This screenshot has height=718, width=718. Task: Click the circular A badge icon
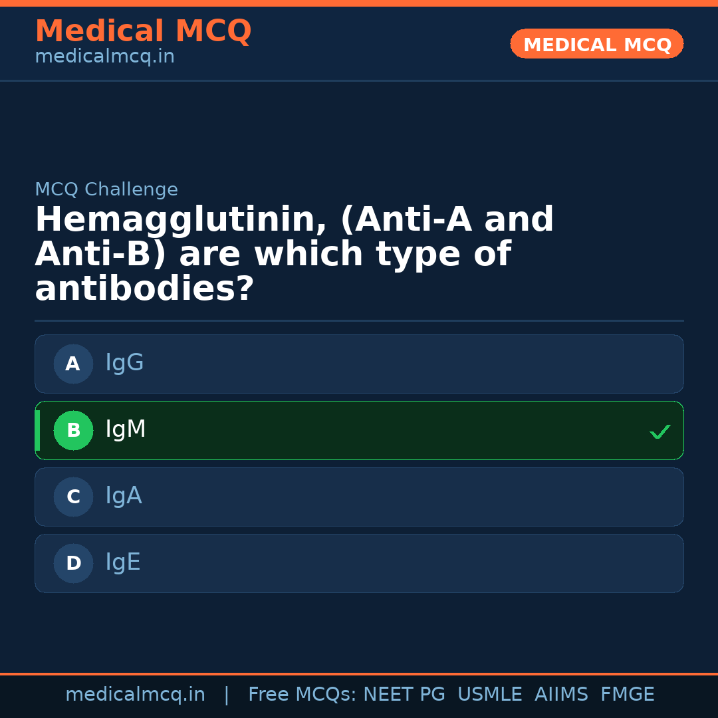pos(73,364)
